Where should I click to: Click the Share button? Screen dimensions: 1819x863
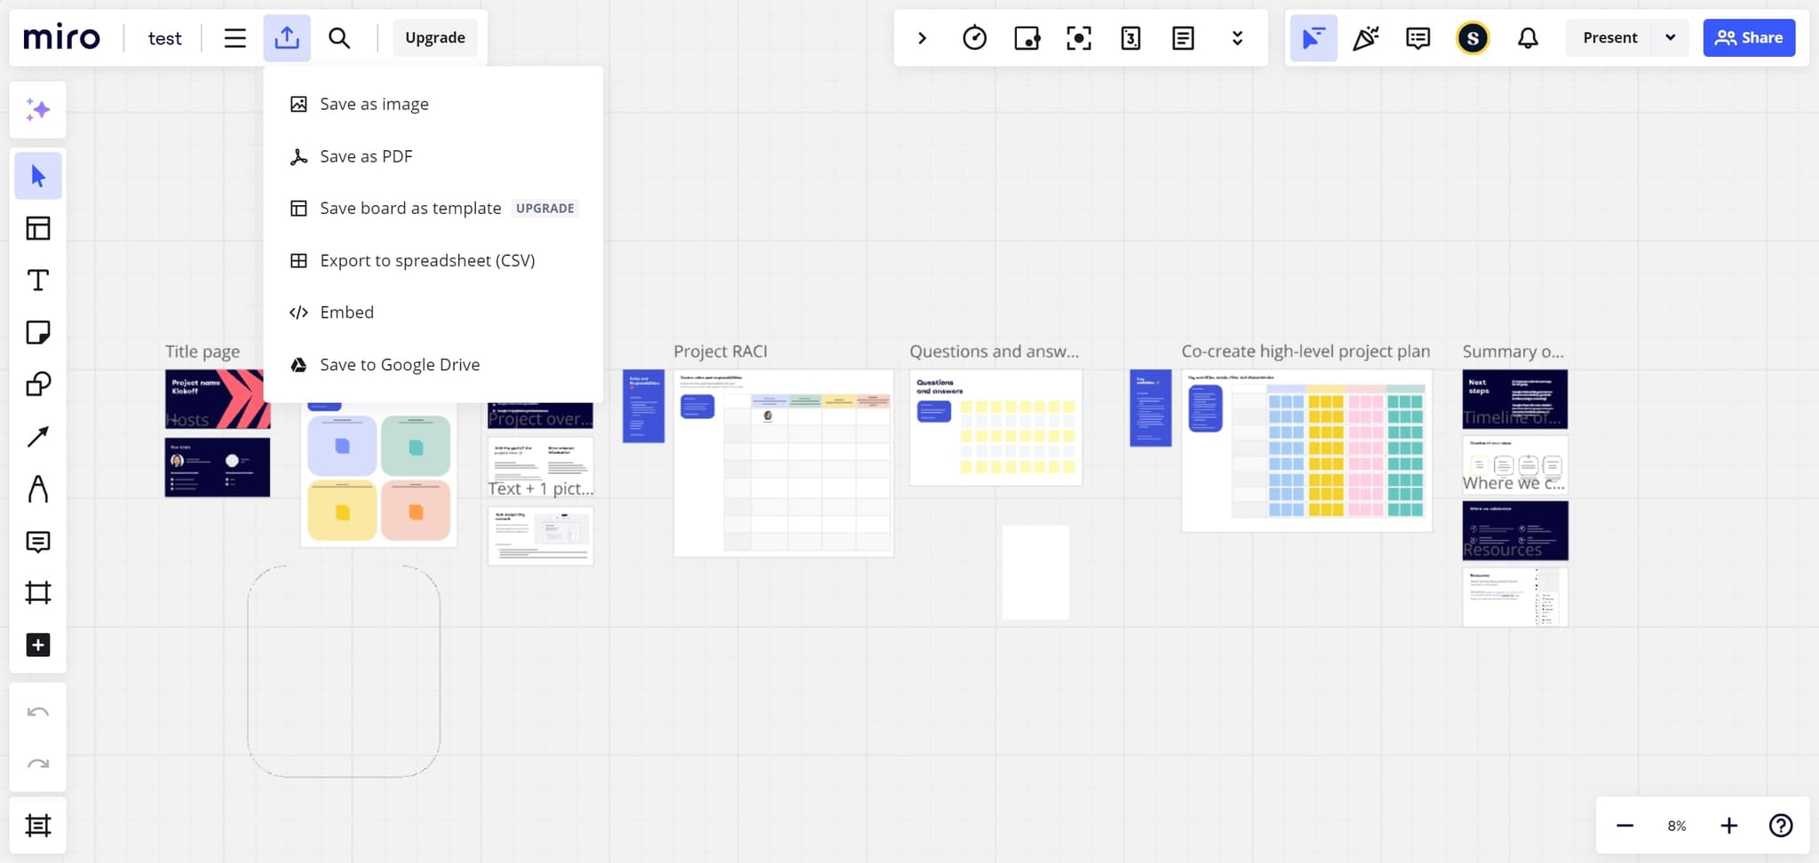[x=1747, y=37]
